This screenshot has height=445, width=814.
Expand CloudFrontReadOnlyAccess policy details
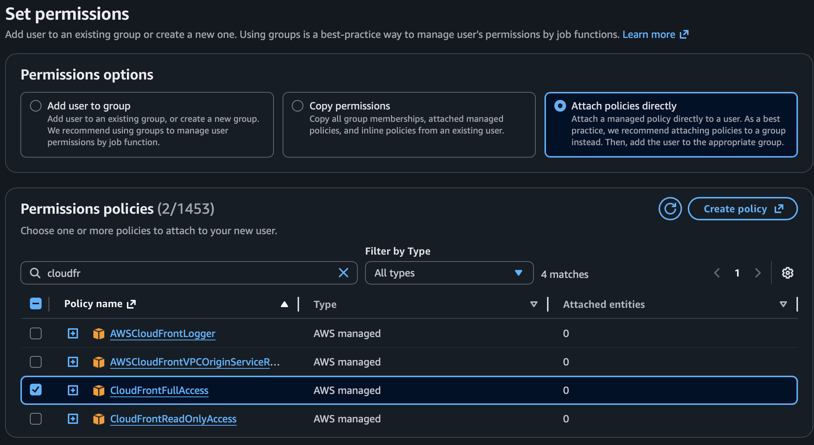point(73,419)
